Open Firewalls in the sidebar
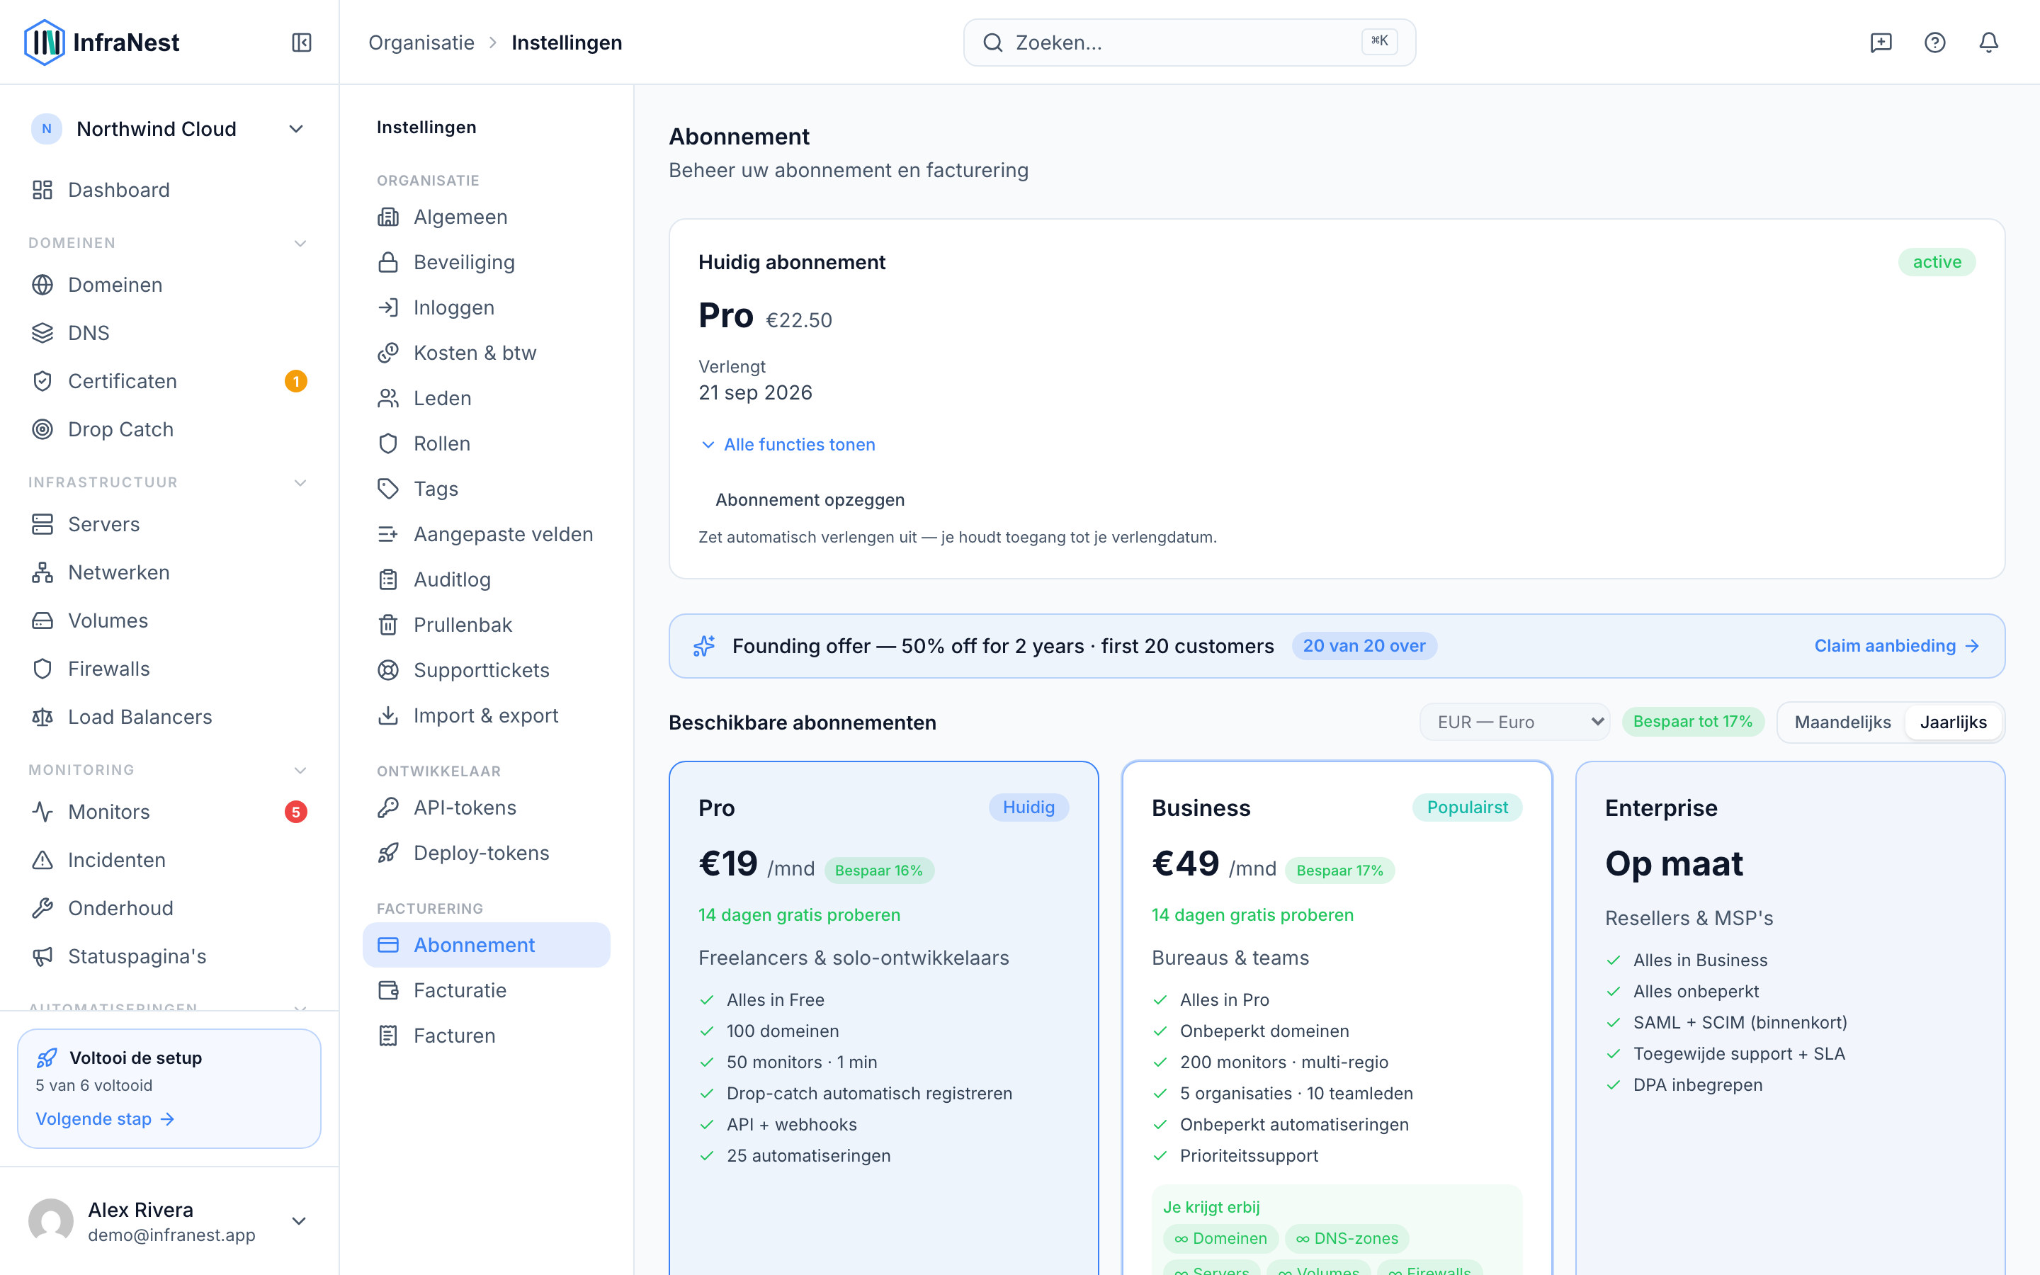 point(169,669)
